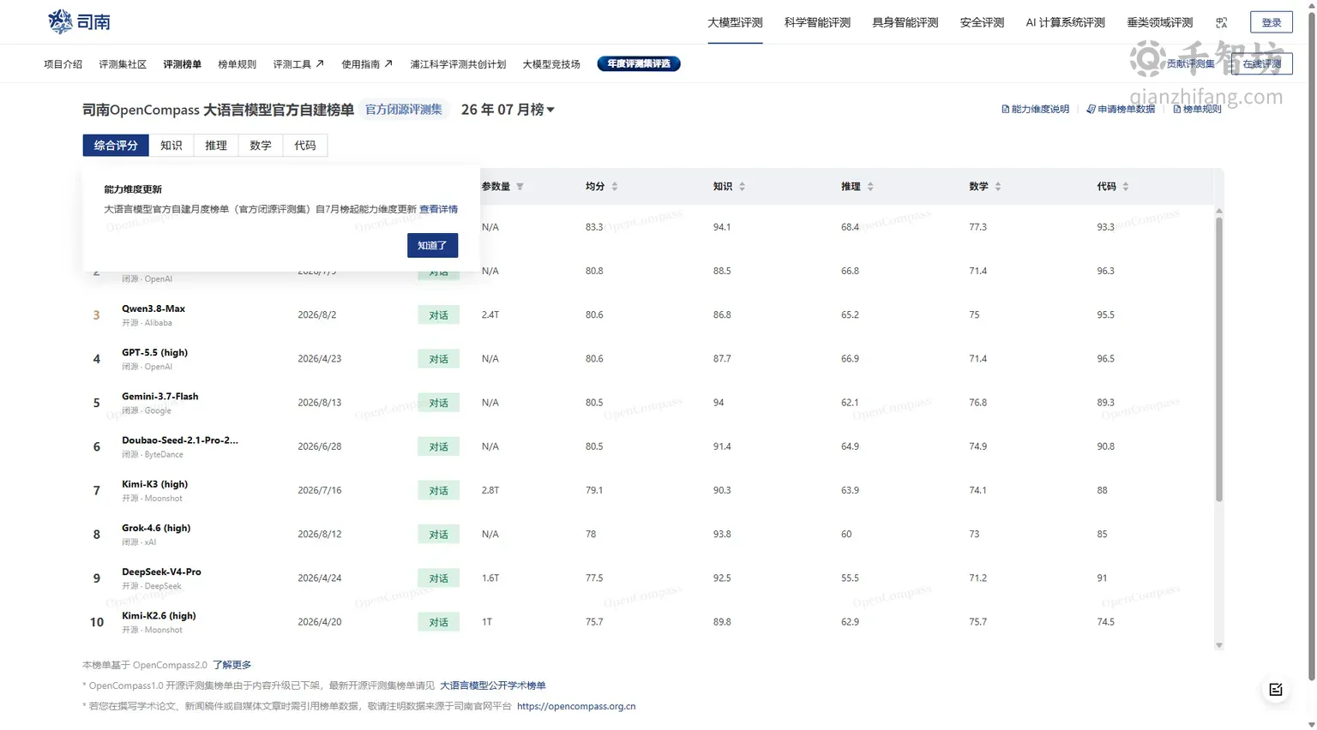This screenshot has height=730, width=1317.
Task: Click the 司南 OpenCompass logo
Action: tap(79, 21)
